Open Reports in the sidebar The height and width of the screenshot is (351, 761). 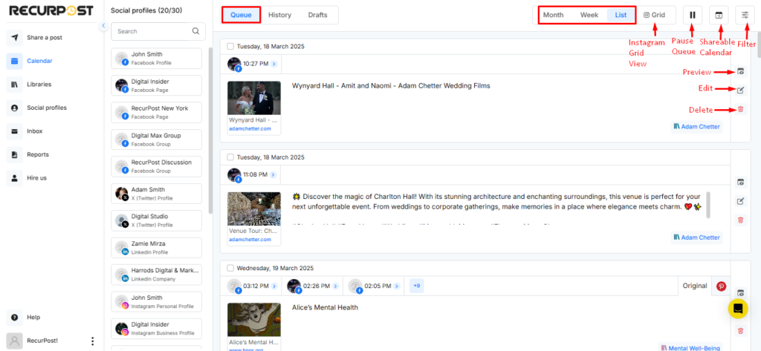tap(27, 154)
